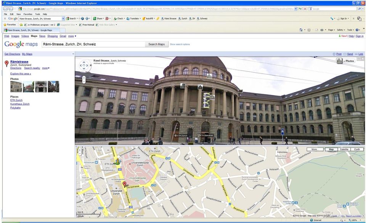
Task: Open the Tools dropdown in IE command bar
Action: (350, 30)
